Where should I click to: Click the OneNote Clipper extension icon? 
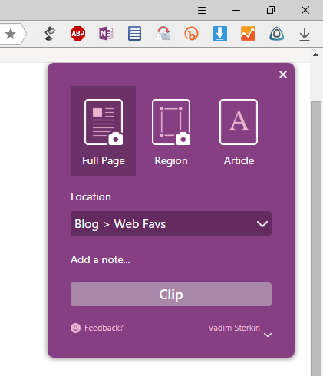(106, 34)
